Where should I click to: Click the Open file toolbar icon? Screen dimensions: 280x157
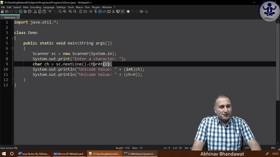click(7, 12)
